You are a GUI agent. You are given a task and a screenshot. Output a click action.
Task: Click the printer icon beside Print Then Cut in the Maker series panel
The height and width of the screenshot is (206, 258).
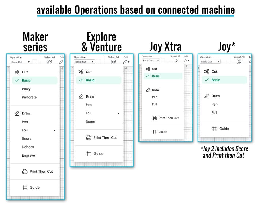[25, 171]
